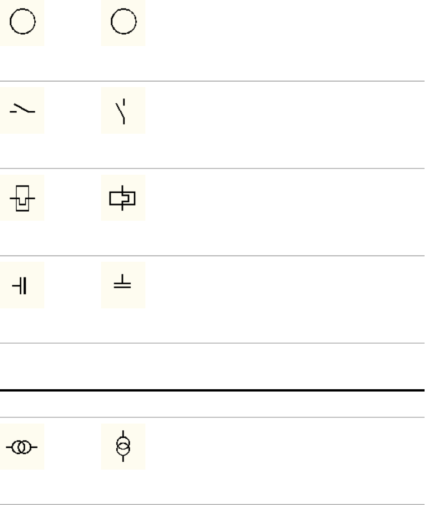Click the thin divider beneath the capacitor symbols
425x505 pixels.
[x=212, y=343]
